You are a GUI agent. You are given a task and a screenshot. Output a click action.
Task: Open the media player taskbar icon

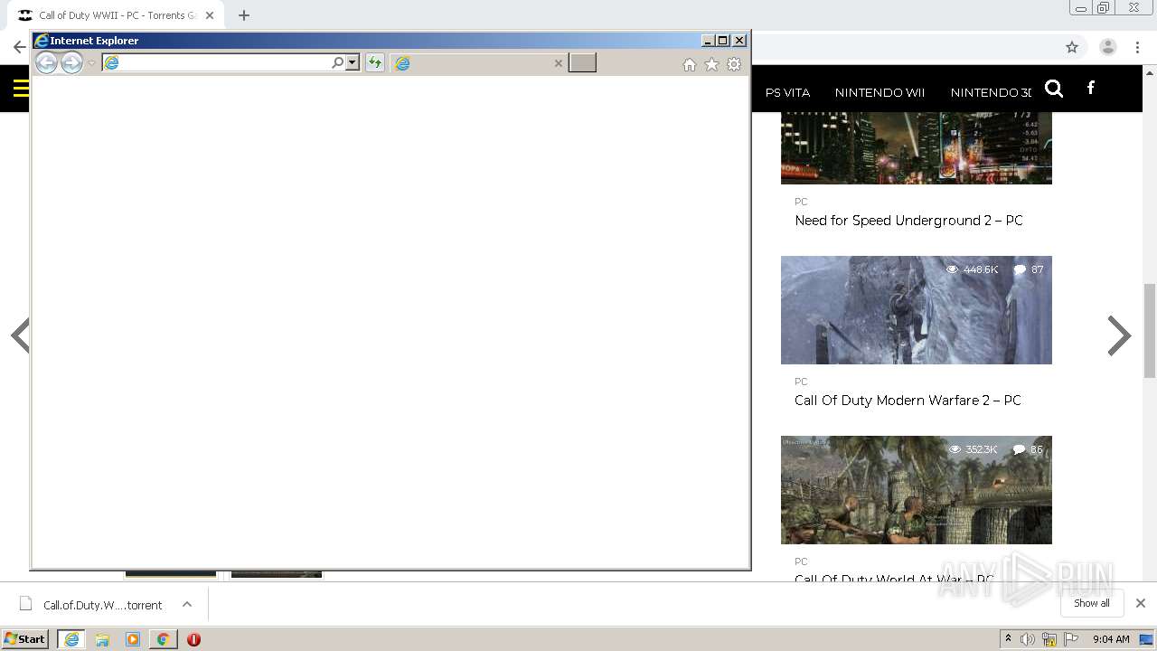click(x=133, y=639)
